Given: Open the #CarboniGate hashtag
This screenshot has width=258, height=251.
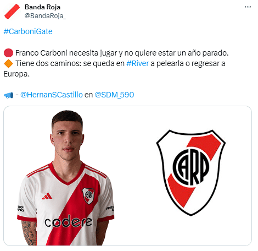Looking at the screenshot, I should tap(28, 31).
